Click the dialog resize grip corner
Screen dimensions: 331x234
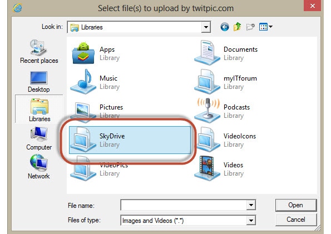coord(318,228)
